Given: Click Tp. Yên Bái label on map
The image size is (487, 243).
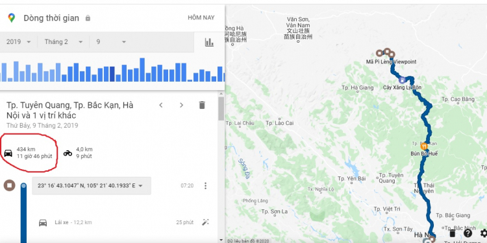Looking at the screenshot, I should pos(351,179).
